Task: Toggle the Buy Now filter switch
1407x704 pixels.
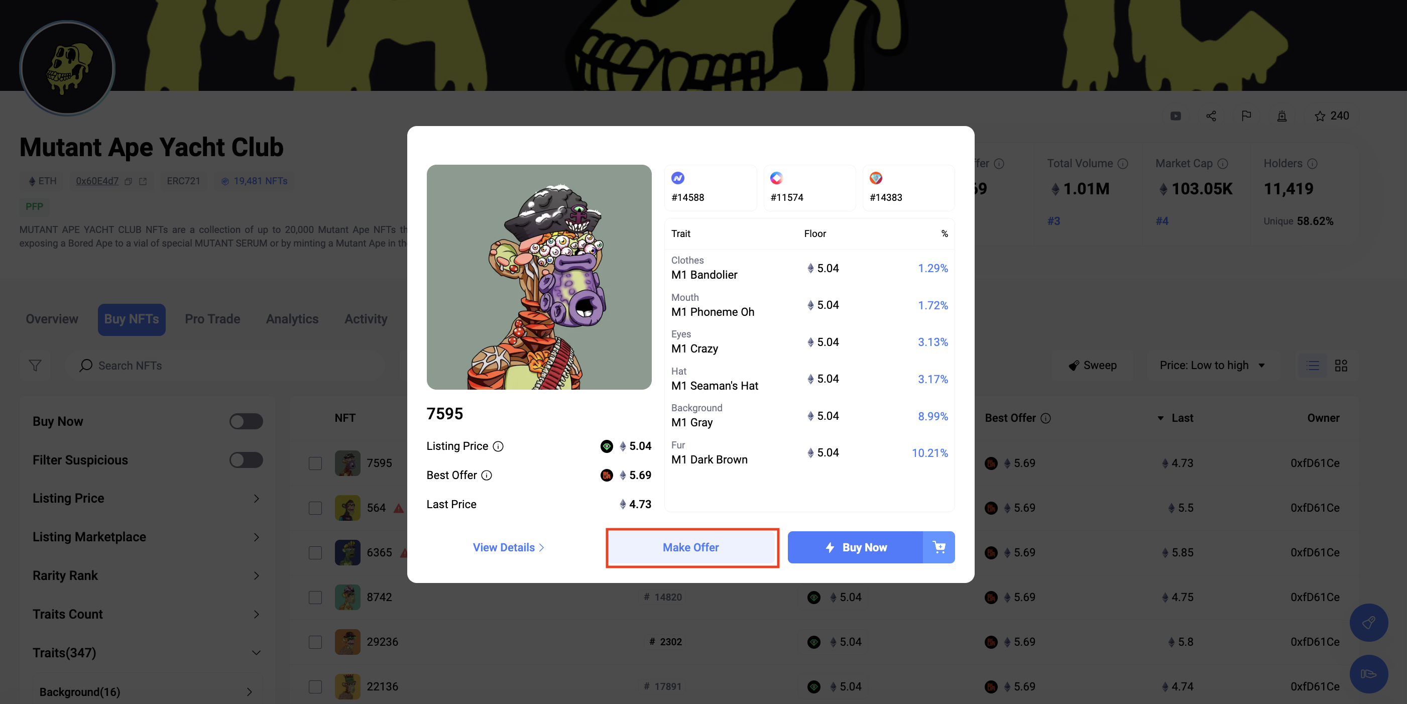Action: click(246, 421)
